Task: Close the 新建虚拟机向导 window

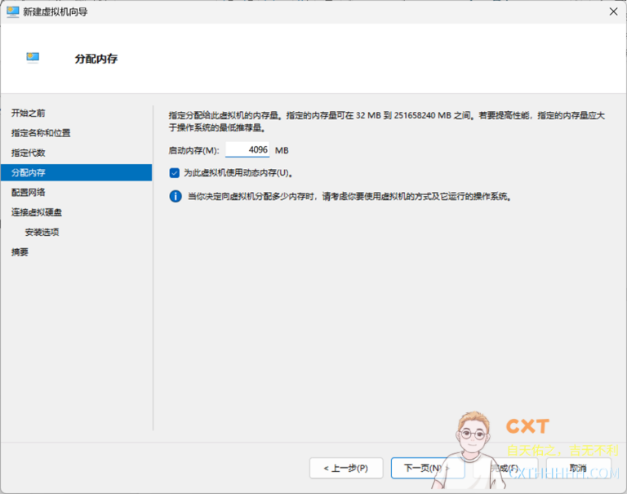Action: [612, 11]
